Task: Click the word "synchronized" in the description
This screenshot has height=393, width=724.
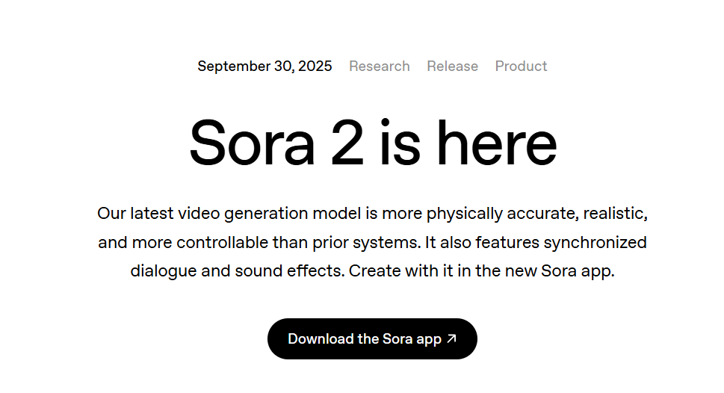Action: 595,243
